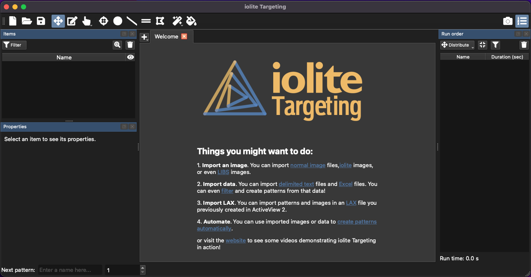
Task: Toggle the run list view icon top right
Action: click(x=522, y=21)
